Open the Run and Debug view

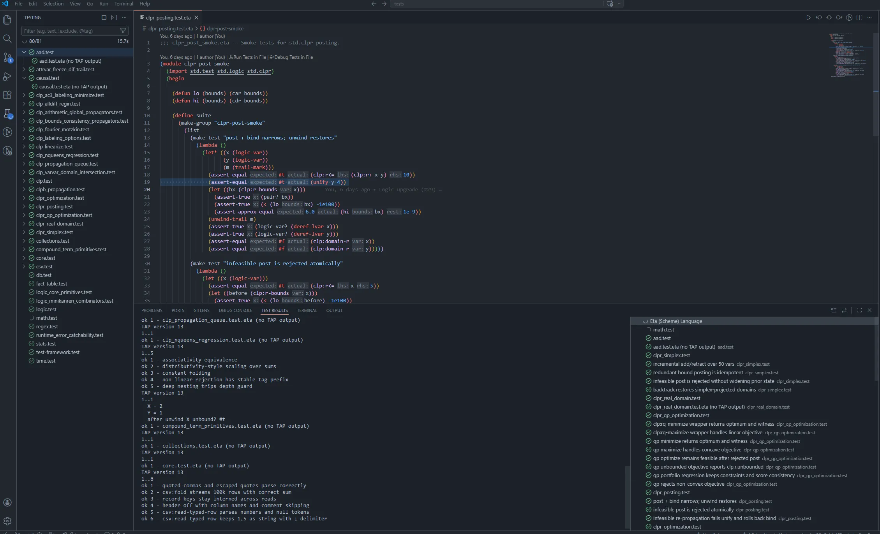(x=7, y=76)
